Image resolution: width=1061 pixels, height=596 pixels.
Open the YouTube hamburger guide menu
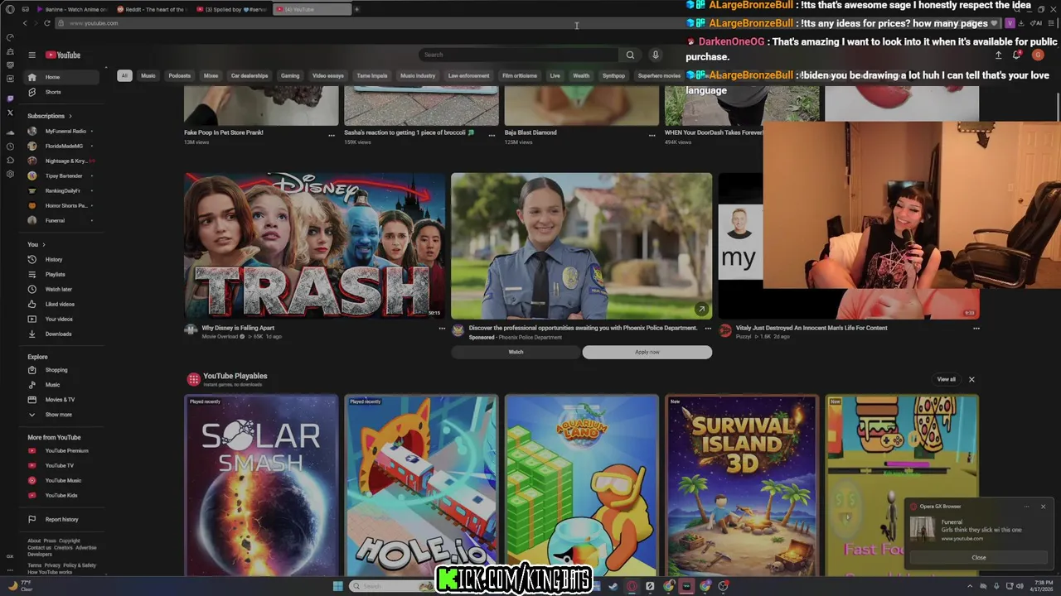pos(31,55)
